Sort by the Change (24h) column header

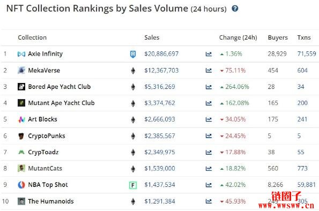(x=238, y=37)
